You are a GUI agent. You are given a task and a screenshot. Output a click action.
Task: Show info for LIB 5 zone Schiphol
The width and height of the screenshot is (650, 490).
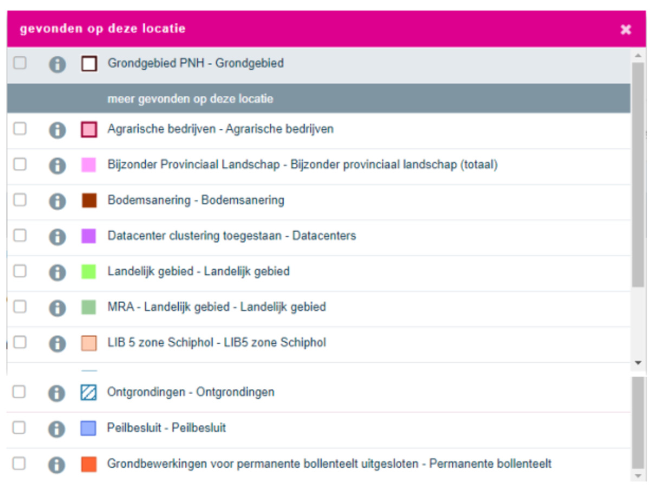(x=57, y=343)
